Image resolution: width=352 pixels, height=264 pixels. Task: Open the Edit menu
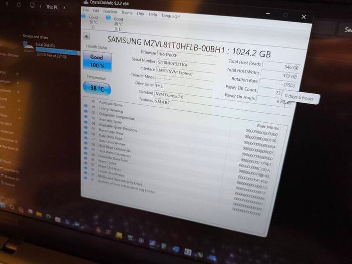(96, 11)
